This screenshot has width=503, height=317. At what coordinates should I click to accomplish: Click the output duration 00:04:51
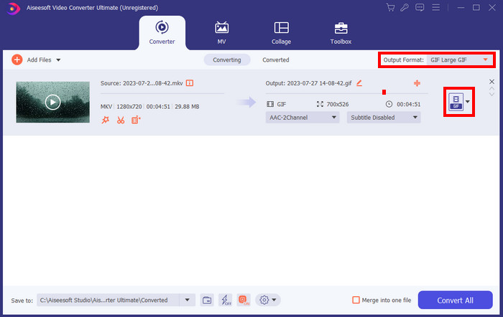click(408, 105)
